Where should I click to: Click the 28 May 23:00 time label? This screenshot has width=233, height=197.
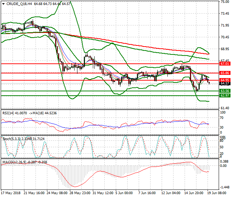point(80,193)
